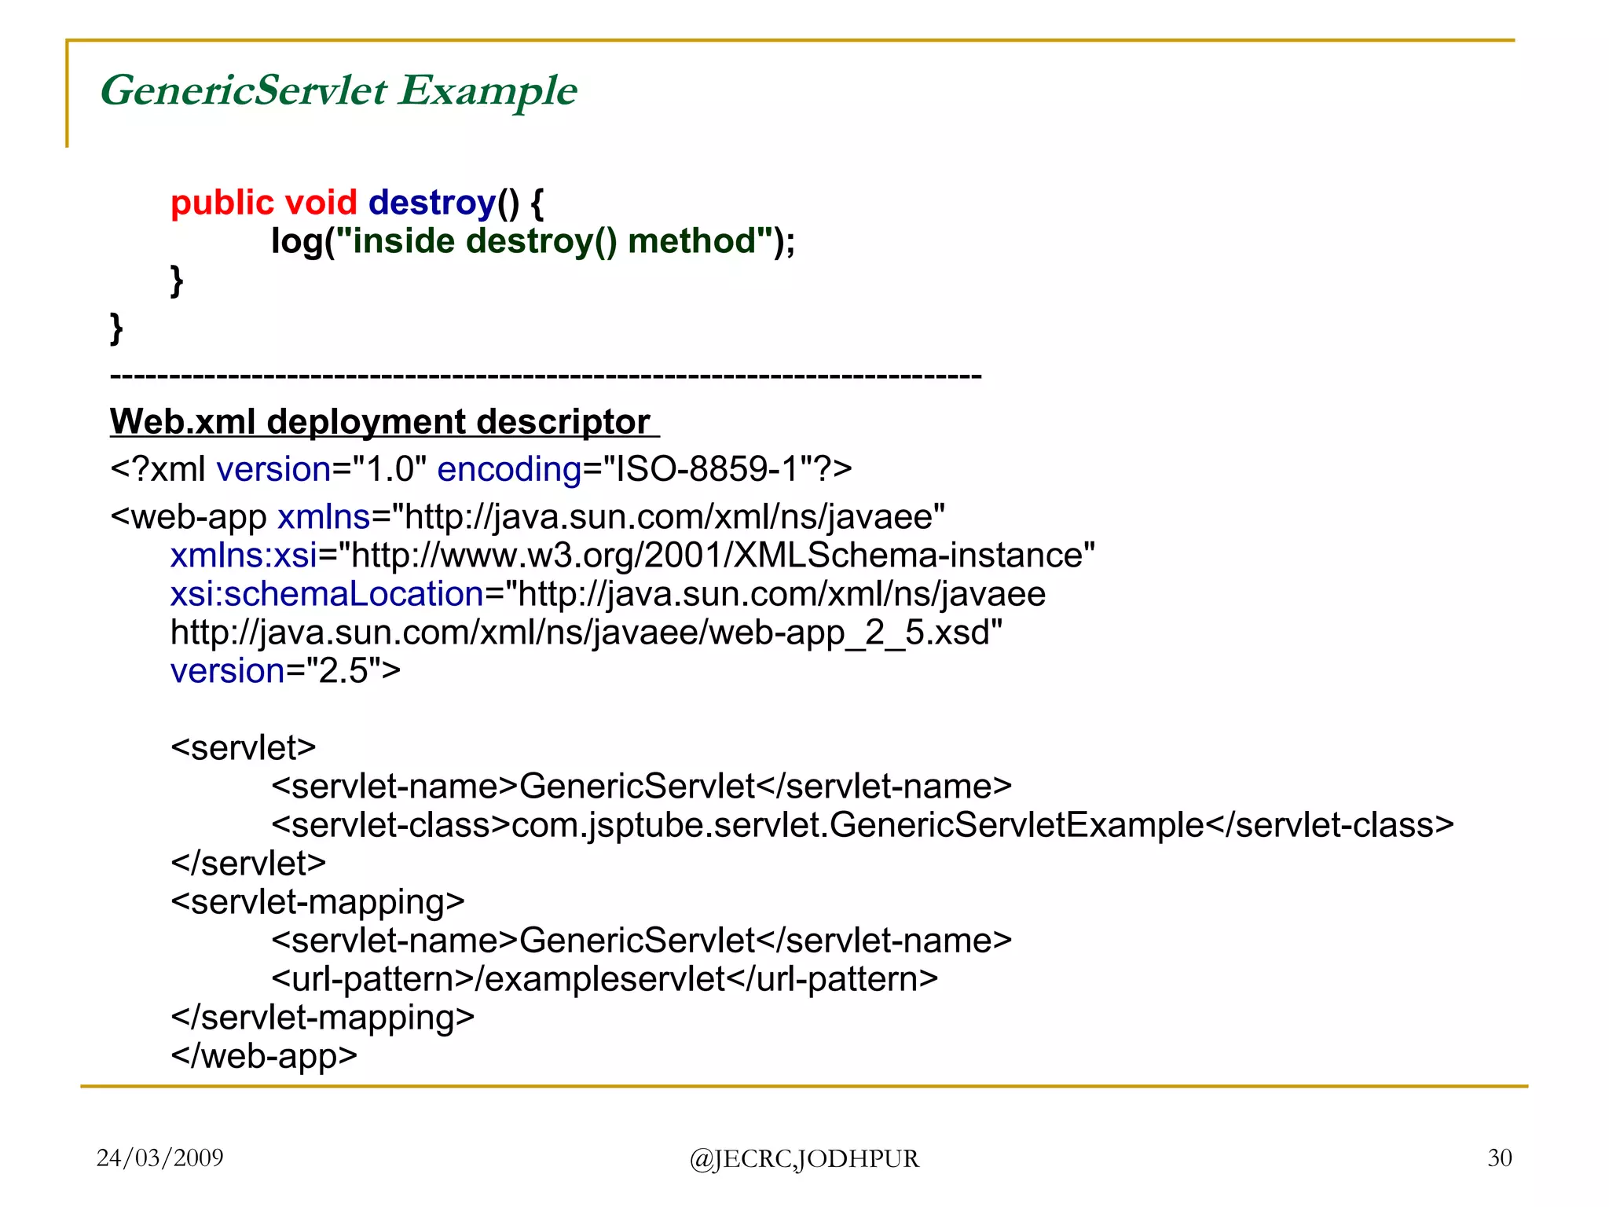Click the closing web-app tag
This screenshot has height=1207, width=1609.
point(264,1056)
